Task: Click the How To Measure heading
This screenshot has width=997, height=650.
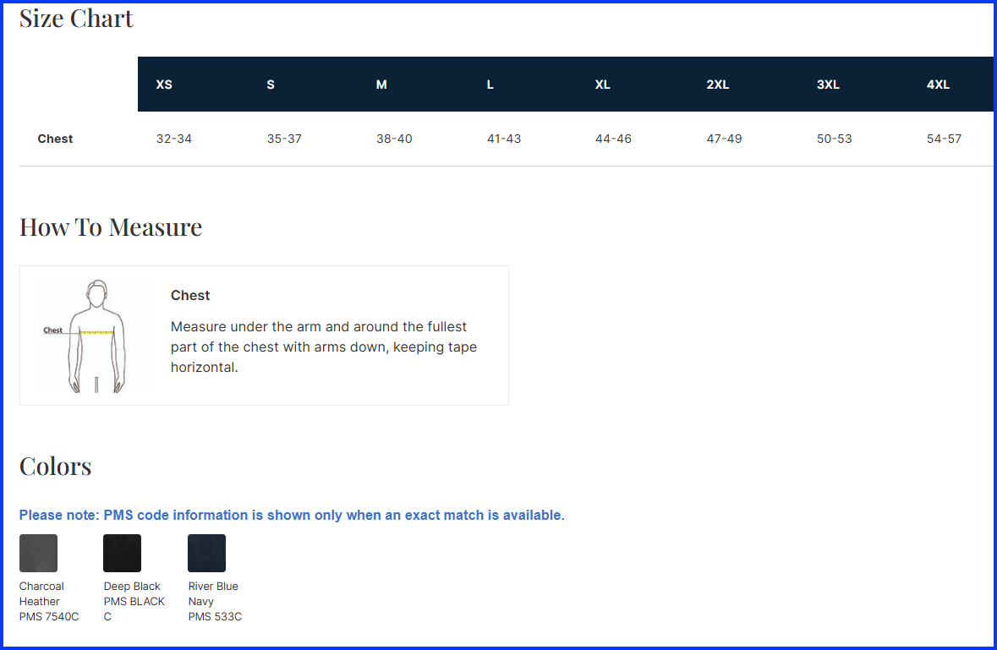Action: pyautogui.click(x=111, y=227)
